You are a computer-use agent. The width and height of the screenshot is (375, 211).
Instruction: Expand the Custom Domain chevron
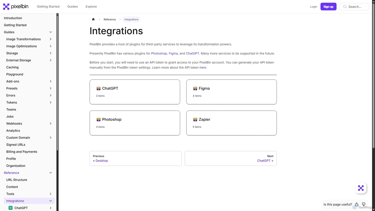[50, 138]
